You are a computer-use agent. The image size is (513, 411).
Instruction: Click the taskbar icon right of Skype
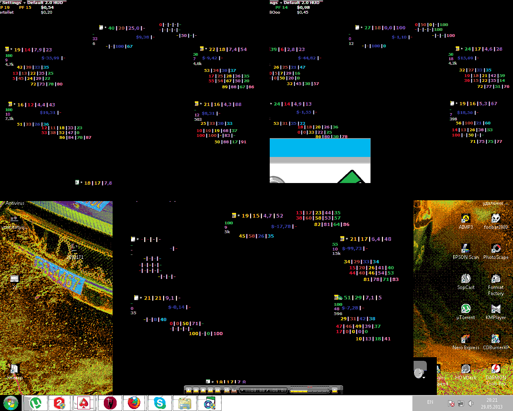point(184,403)
